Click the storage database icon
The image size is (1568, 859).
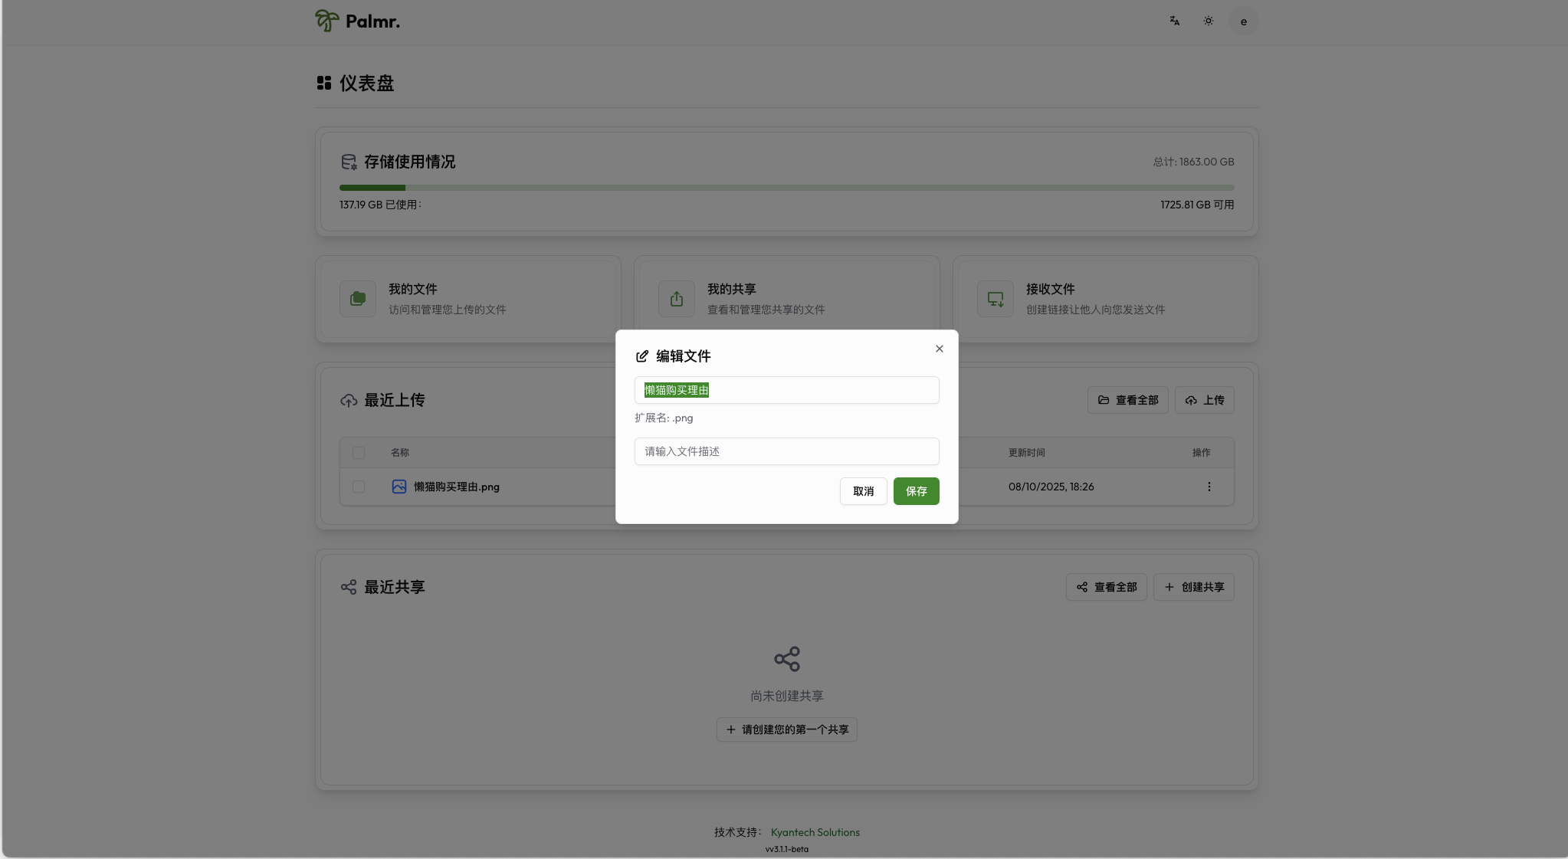tap(349, 162)
